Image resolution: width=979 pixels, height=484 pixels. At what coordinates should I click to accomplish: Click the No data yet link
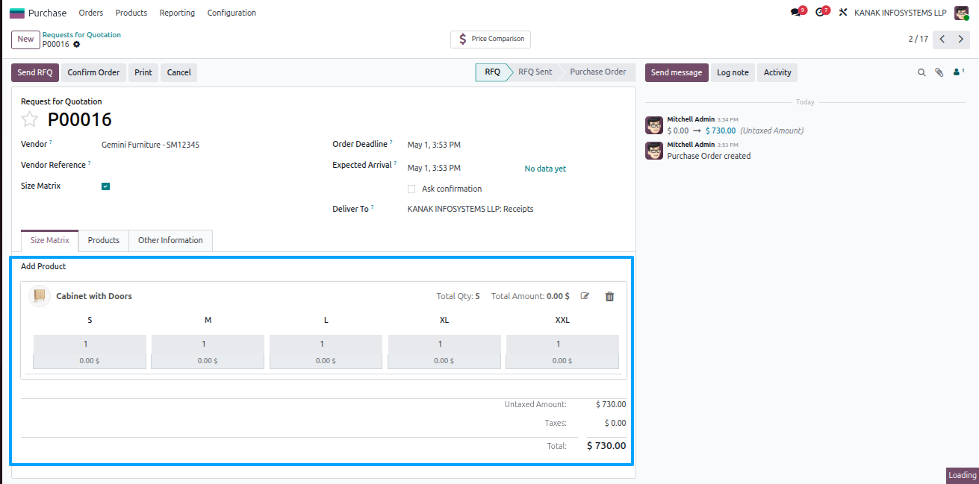click(x=545, y=169)
